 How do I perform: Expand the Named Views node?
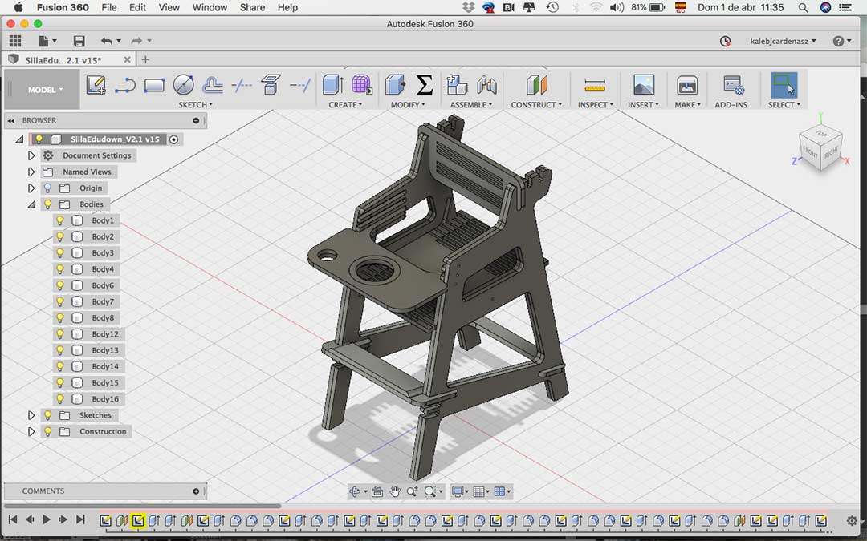coord(31,172)
